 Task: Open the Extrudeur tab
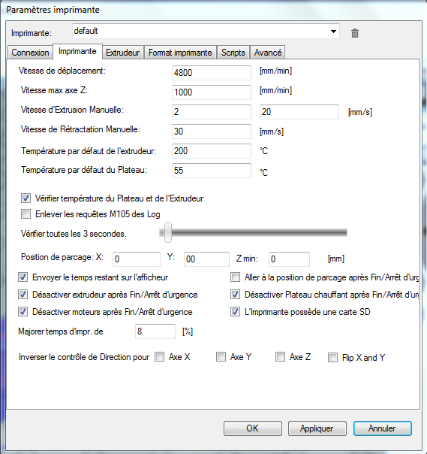click(x=123, y=53)
